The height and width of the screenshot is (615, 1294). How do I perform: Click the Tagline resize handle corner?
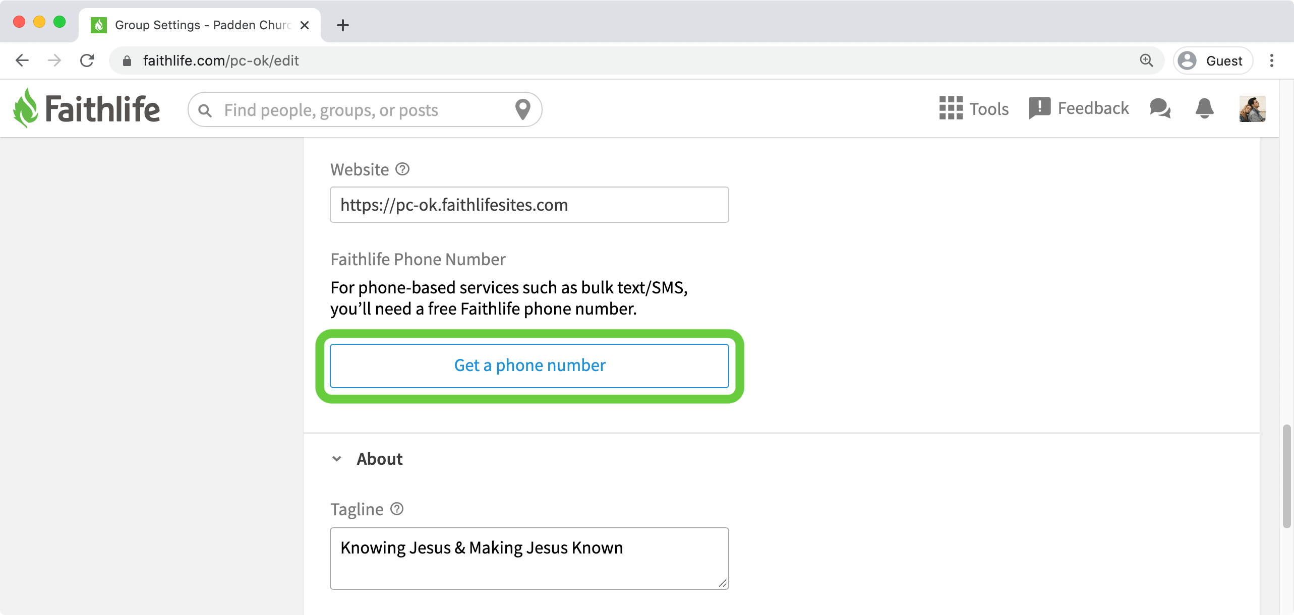pos(723,583)
